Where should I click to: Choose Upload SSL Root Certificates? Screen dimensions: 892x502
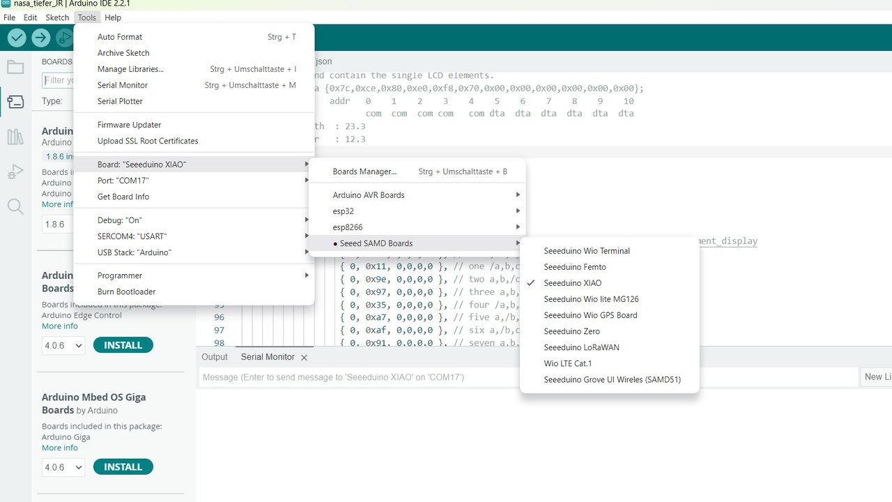click(x=194, y=141)
